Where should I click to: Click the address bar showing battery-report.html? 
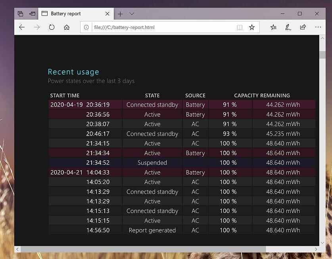pyautogui.click(x=159, y=27)
